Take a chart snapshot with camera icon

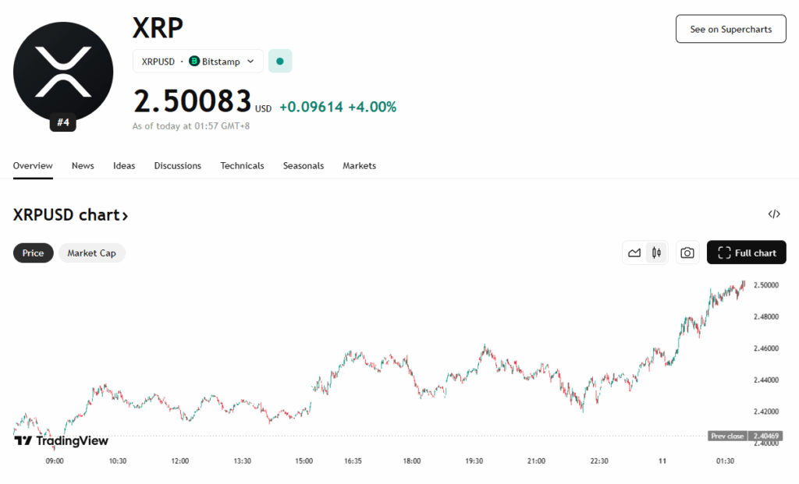point(687,253)
